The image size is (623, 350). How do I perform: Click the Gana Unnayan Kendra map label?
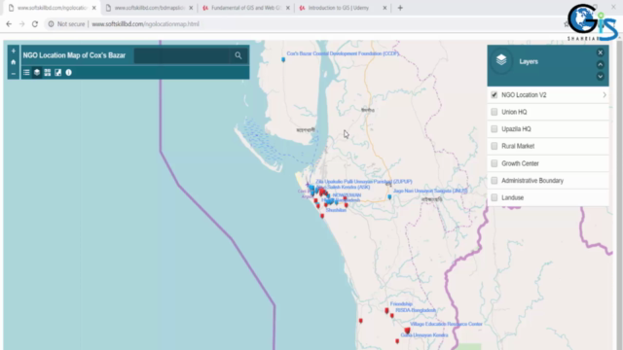(424, 335)
